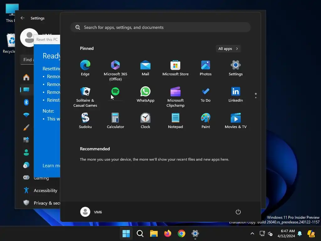Click the muted volume tray icon
Image resolution: width=321 pixels, height=241 pixels.
270,233
